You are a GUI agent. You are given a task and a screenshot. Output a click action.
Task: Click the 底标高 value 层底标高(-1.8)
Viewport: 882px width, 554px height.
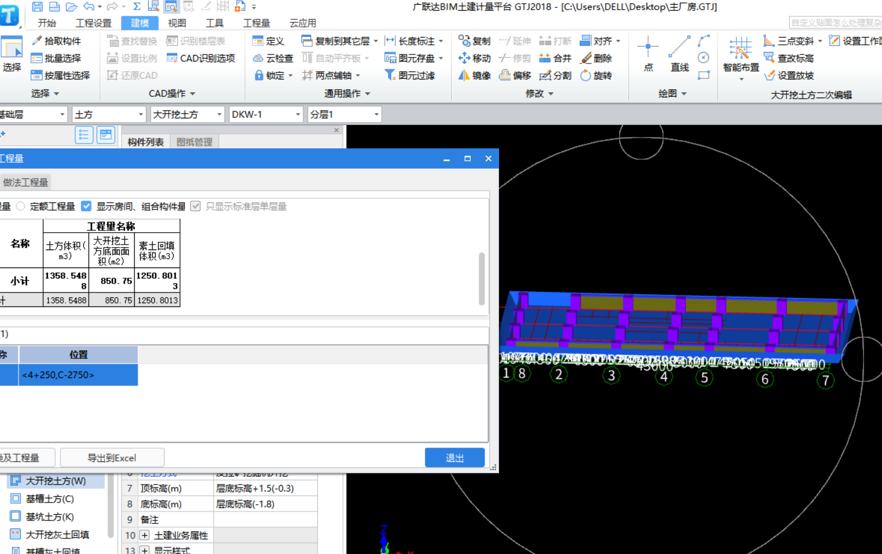264,504
